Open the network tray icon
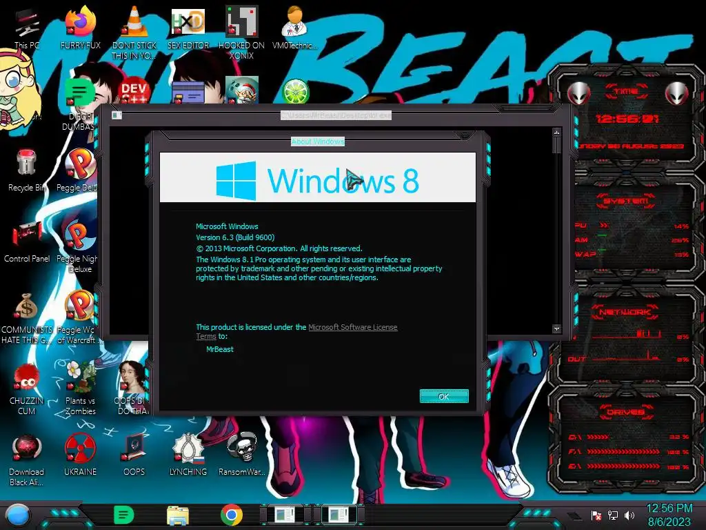This screenshot has width=706, height=530. pyautogui.click(x=613, y=515)
